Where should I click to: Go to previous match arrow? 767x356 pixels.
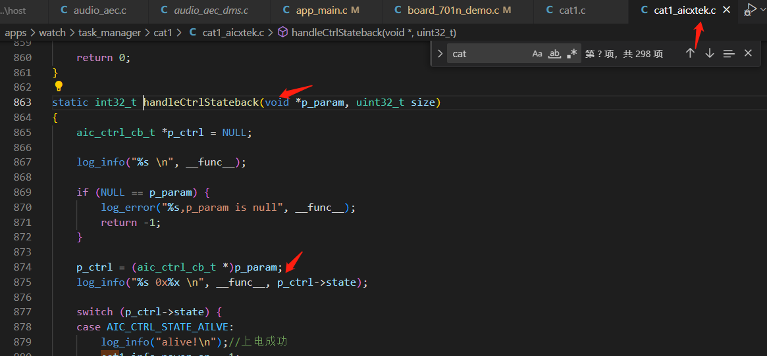[x=690, y=53]
